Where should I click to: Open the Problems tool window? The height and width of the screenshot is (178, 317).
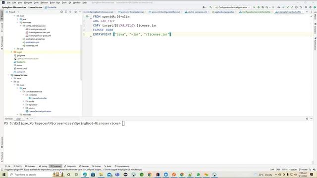[30, 166]
